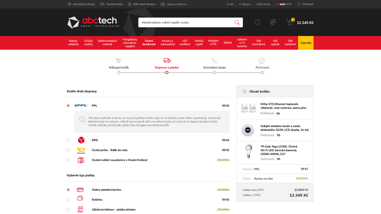Screen dimensions: 381x214
Task: Choose Dobírka payment method
Action: click(x=68, y=200)
